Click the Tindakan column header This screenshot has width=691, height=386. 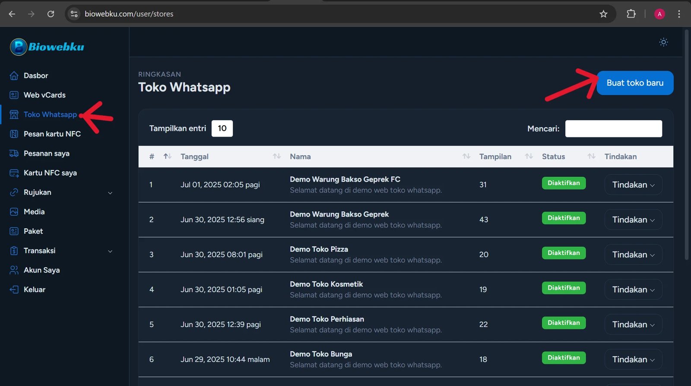click(620, 156)
